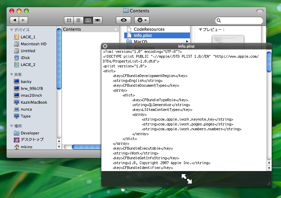Viewport: 281px width, 198px height.
Task: Open the iDisk sidebar item
Action: [25, 58]
